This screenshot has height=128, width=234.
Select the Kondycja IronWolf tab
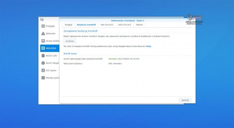tap(86, 25)
